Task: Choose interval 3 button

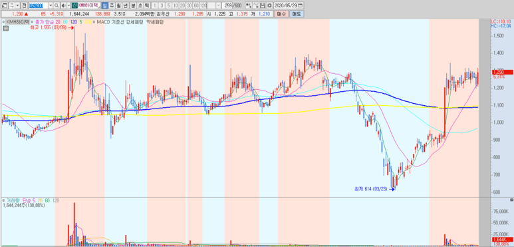Action: [162, 5]
